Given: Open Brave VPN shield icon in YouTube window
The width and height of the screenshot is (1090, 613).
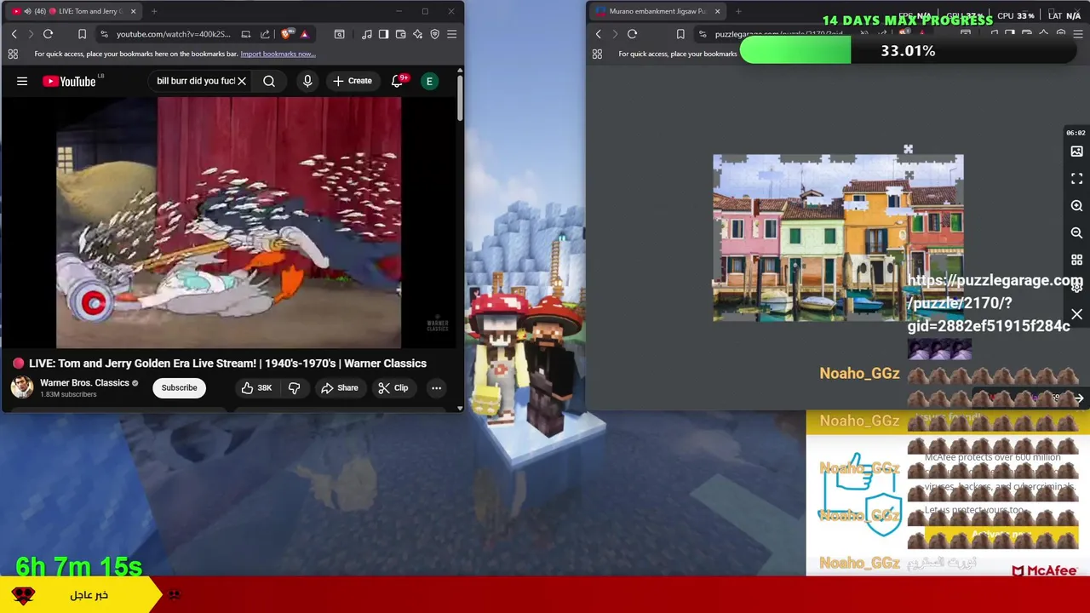Looking at the screenshot, I should point(434,34).
